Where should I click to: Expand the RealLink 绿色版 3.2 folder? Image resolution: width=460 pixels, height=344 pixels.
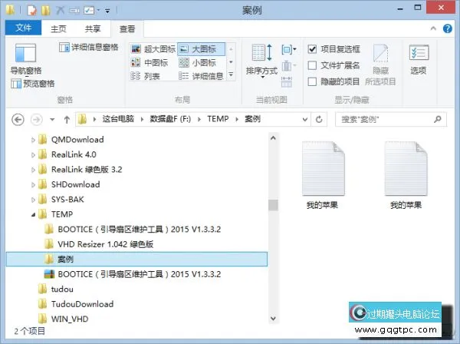point(33,170)
